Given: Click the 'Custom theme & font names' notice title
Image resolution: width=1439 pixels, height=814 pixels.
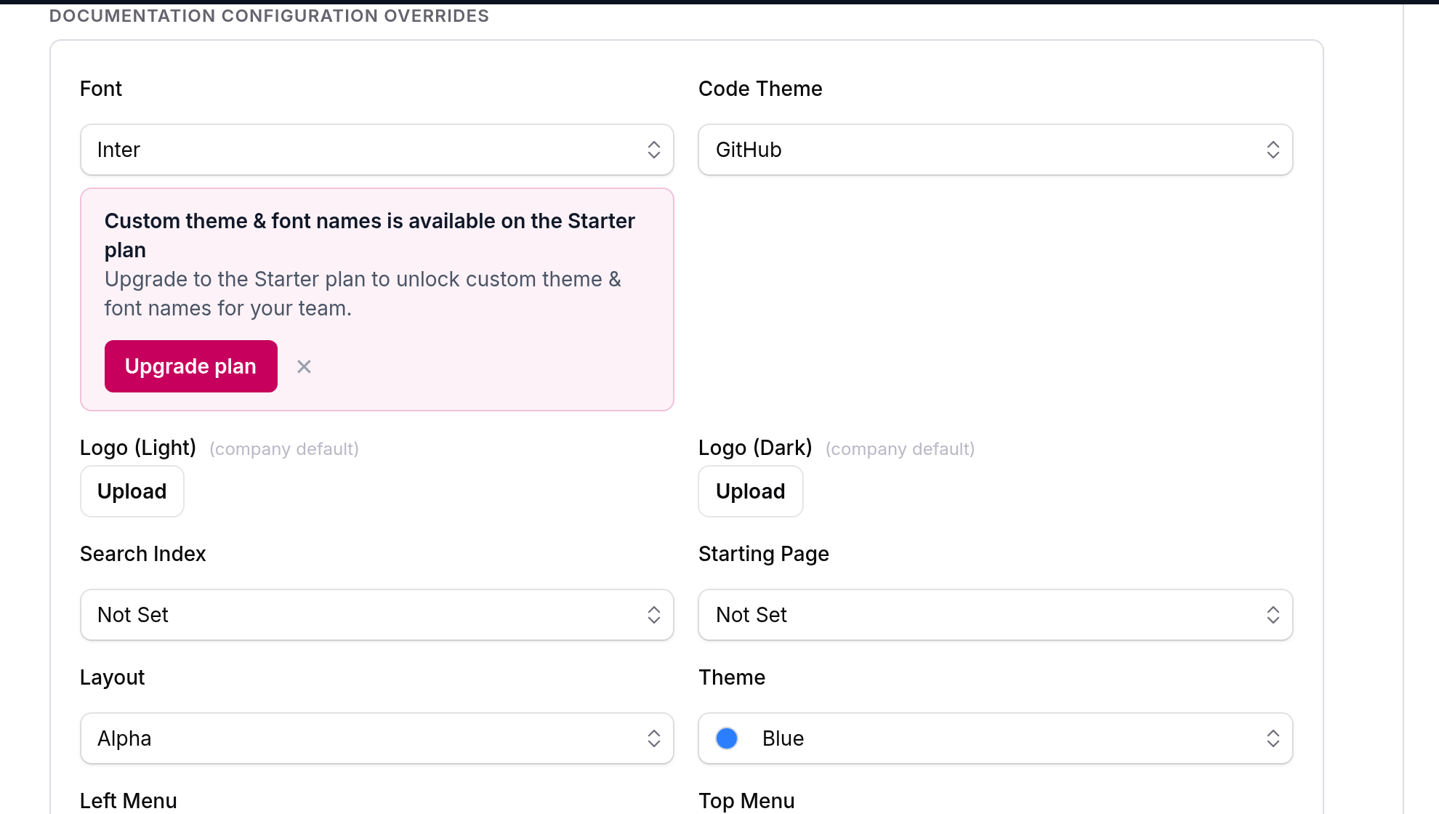Looking at the screenshot, I should (370, 235).
